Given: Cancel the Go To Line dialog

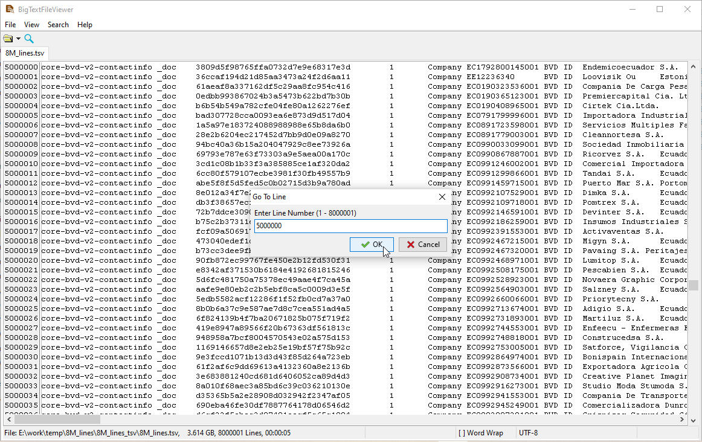Looking at the screenshot, I should [423, 245].
